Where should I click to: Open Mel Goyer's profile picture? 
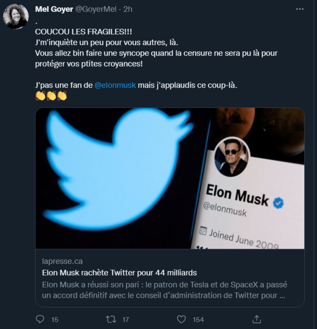16,17
